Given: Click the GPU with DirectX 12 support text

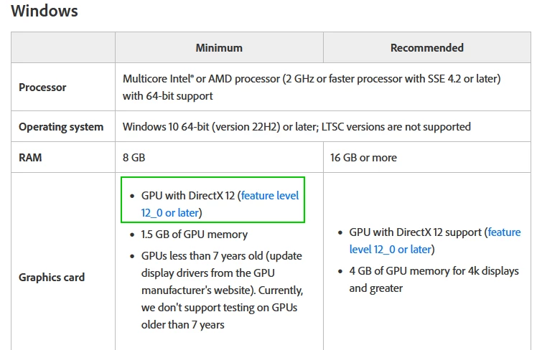Looking at the screenshot, I should coord(416,232).
